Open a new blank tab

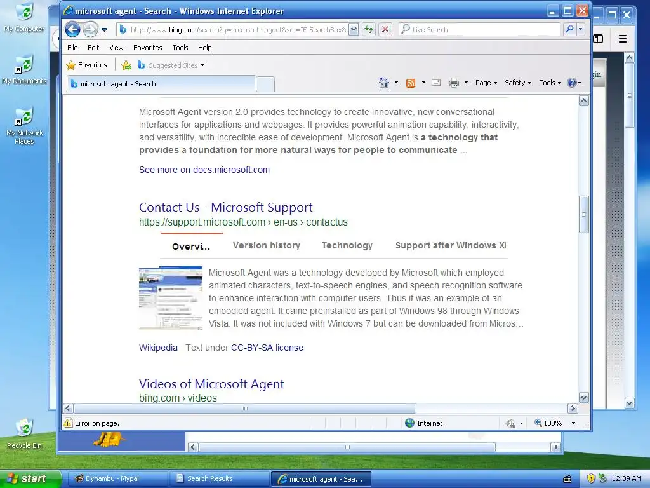coord(265,85)
